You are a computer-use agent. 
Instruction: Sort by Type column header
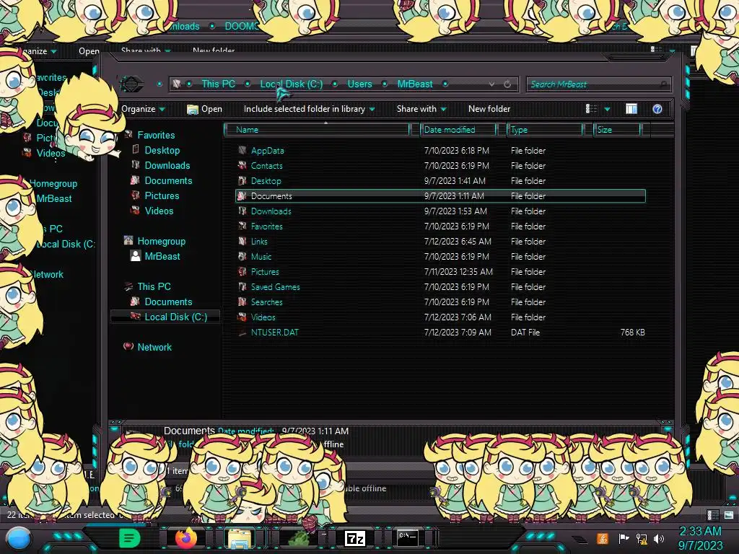pos(546,130)
